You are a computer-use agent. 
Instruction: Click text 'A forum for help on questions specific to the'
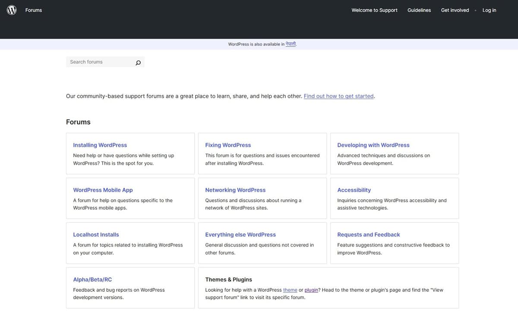coord(123,200)
